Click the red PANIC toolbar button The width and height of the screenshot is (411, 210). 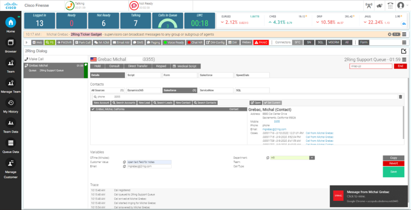pos(261,42)
